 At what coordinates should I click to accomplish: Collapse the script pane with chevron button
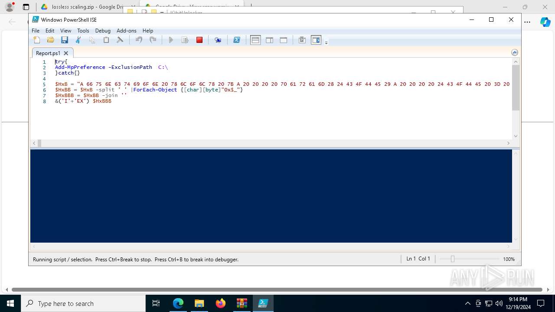point(515,52)
